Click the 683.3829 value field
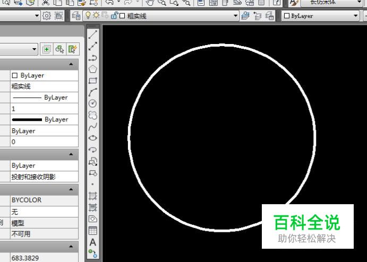The width and height of the screenshot is (367, 262). tap(44, 258)
